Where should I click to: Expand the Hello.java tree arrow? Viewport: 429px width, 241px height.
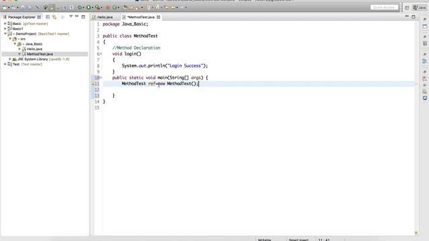(x=19, y=49)
